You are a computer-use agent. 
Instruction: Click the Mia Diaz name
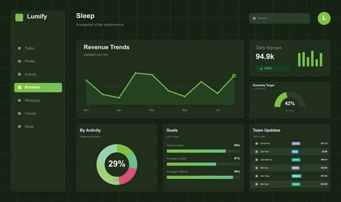pyautogui.click(x=264, y=184)
